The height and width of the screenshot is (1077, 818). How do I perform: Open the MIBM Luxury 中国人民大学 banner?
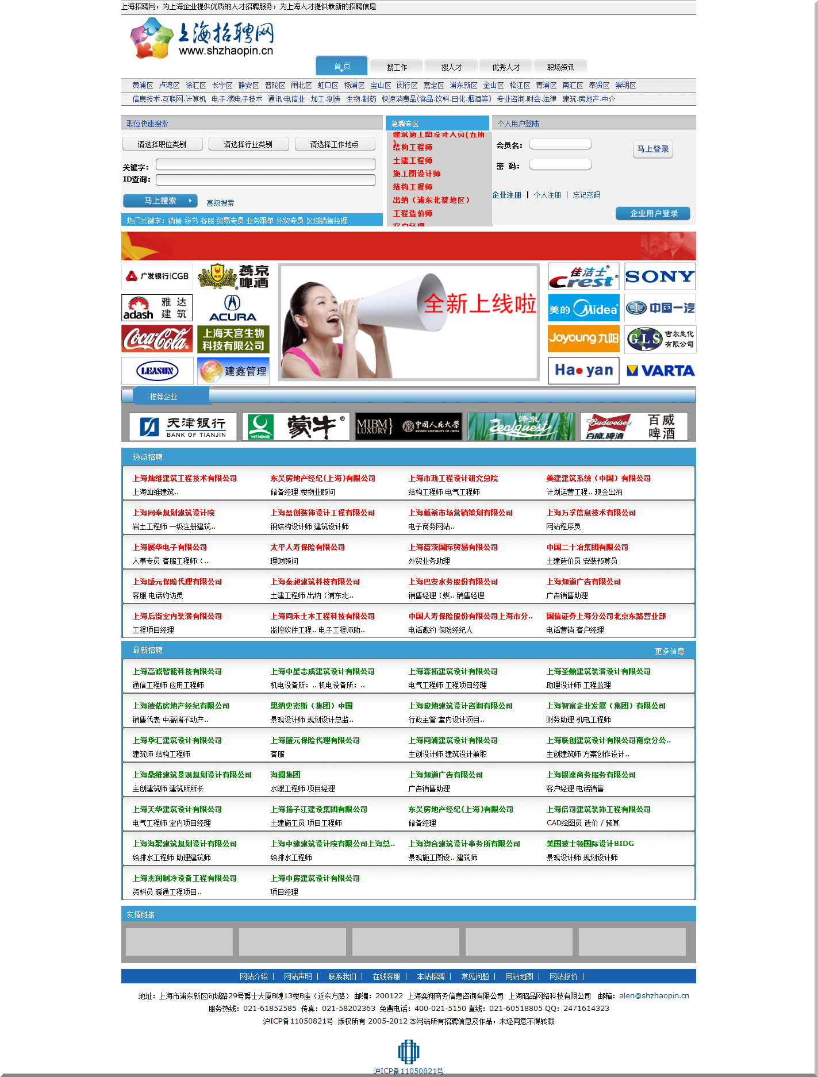coord(408,426)
